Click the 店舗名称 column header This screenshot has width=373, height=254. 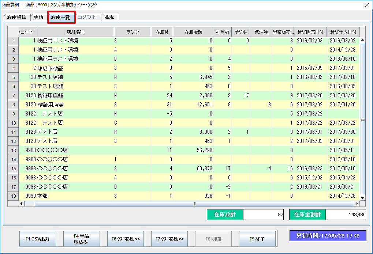click(x=75, y=32)
